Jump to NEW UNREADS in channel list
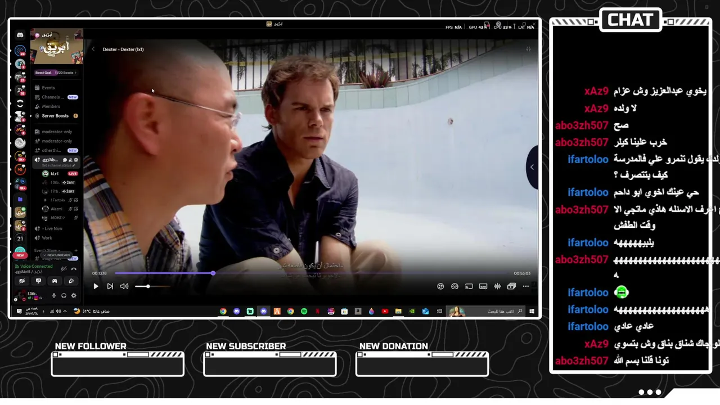720x405 pixels. [57, 255]
